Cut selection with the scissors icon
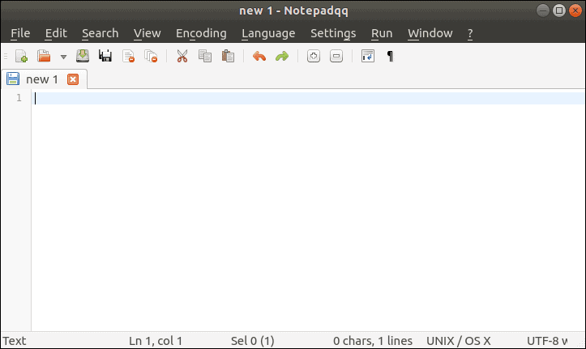Viewport: 586px width, 349px height. click(x=182, y=56)
